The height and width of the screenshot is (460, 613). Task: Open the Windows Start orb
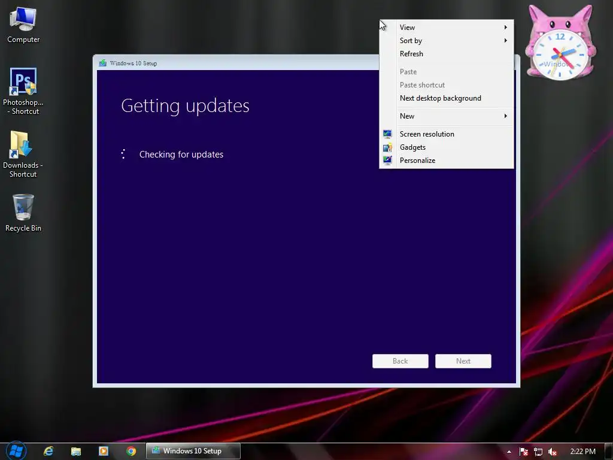point(16,451)
